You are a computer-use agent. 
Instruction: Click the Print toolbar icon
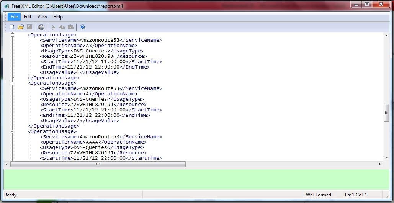(x=41, y=27)
